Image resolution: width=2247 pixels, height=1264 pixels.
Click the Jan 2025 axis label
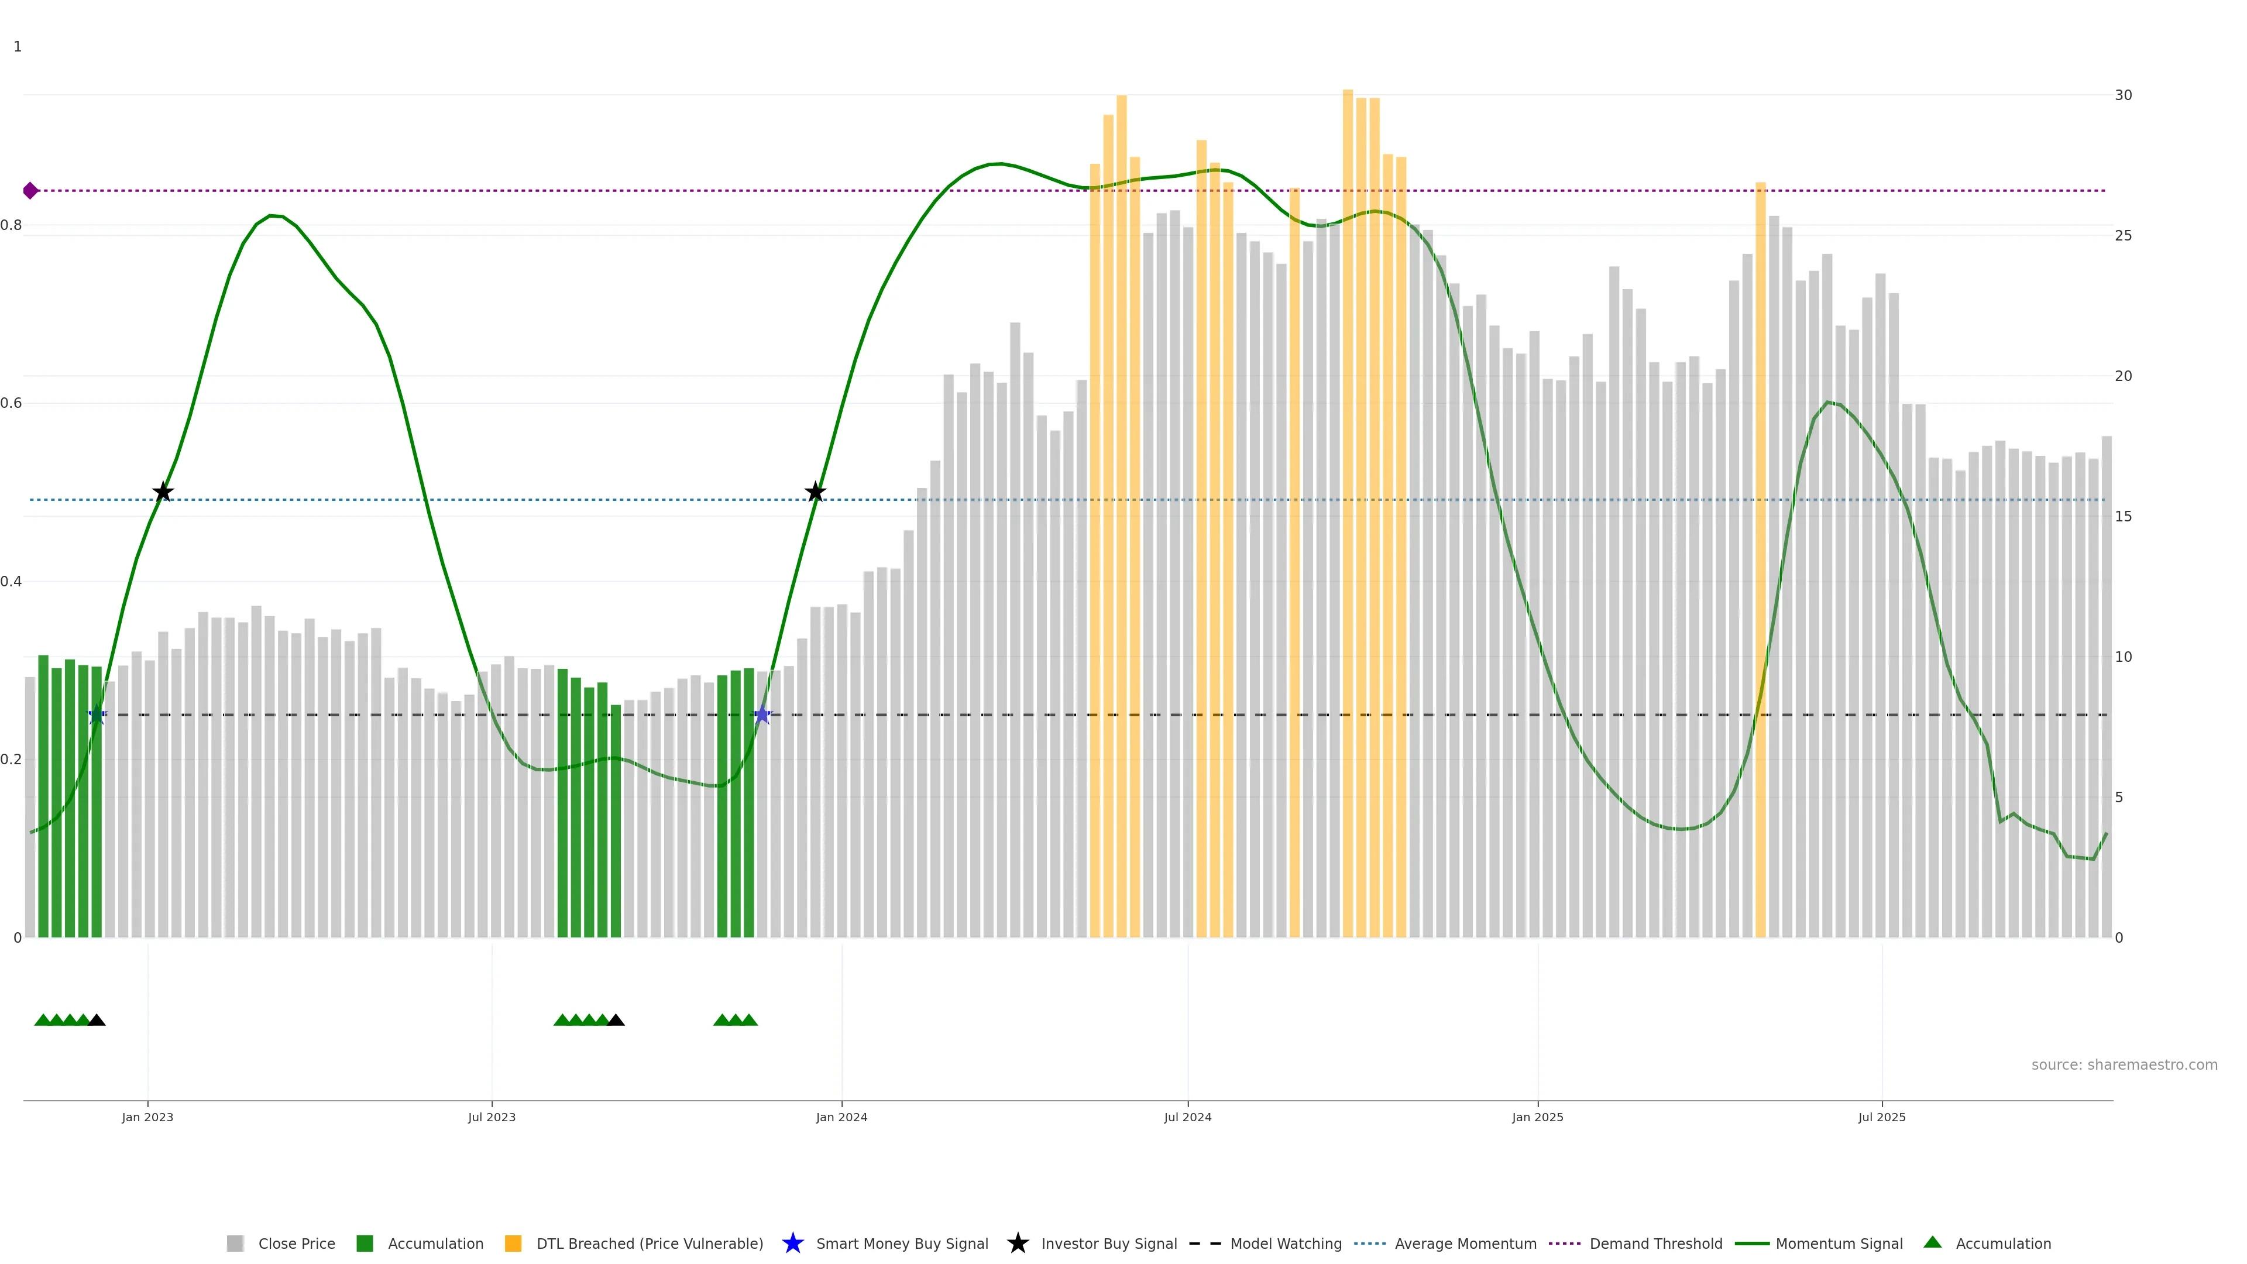pyautogui.click(x=1537, y=1117)
